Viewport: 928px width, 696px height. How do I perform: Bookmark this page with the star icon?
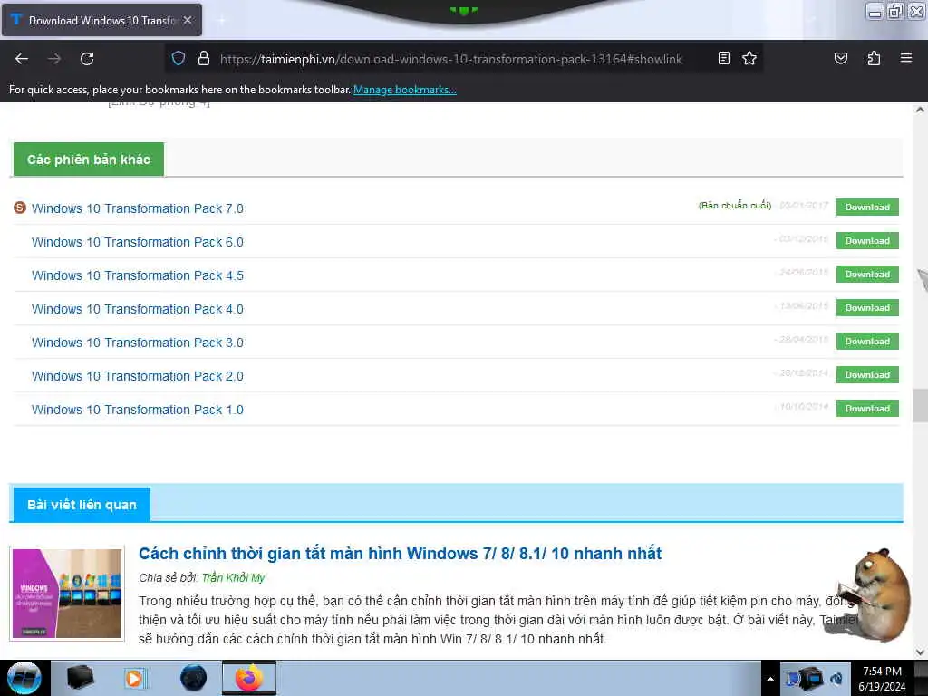[749, 58]
